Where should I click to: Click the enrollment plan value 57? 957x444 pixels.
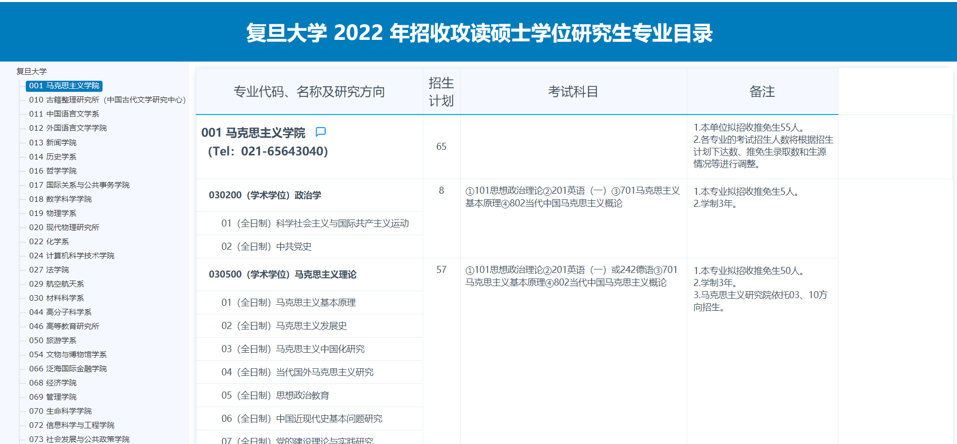pyautogui.click(x=441, y=270)
